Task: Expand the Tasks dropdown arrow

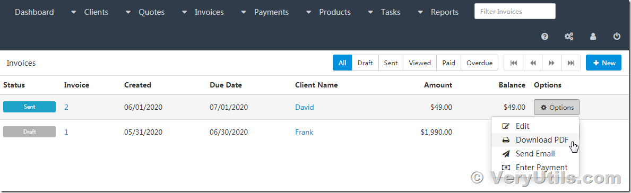Action: click(370, 12)
